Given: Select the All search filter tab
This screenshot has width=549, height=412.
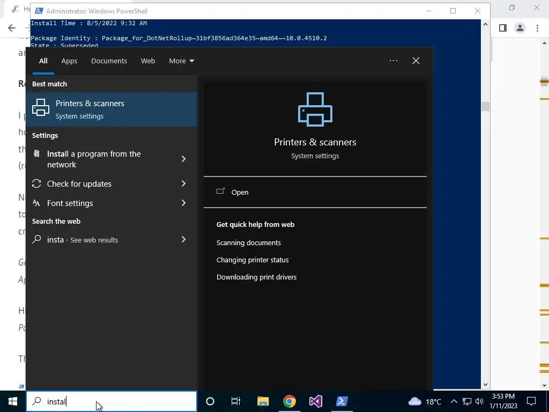Looking at the screenshot, I should tap(43, 61).
